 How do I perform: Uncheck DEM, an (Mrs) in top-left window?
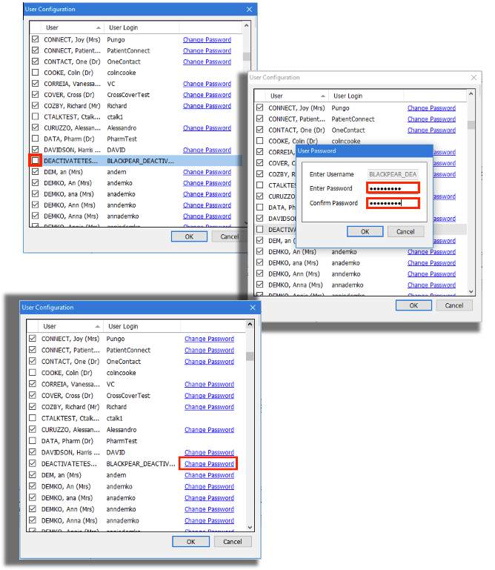[36, 171]
